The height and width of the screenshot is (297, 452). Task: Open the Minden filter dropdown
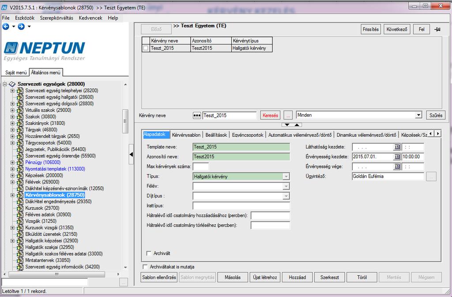point(418,115)
